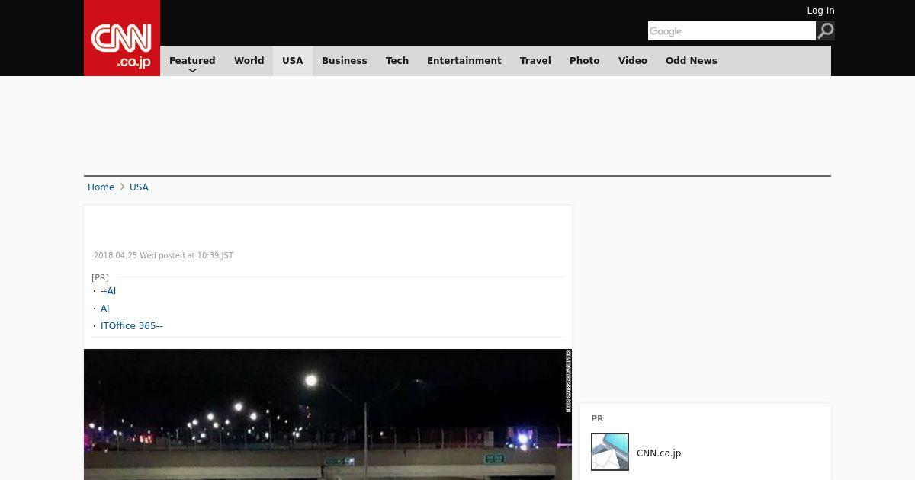Click USA breadcrumb link

[139, 187]
